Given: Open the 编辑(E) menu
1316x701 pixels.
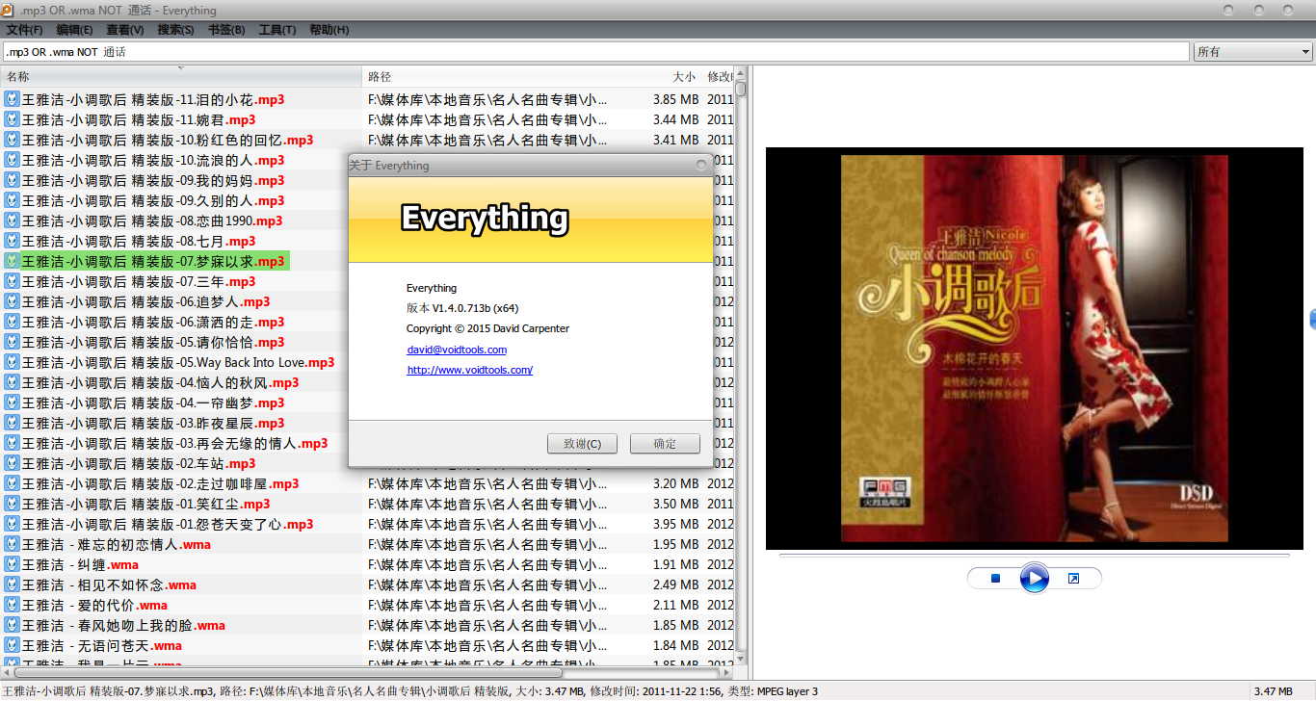Looking at the screenshot, I should [x=74, y=30].
